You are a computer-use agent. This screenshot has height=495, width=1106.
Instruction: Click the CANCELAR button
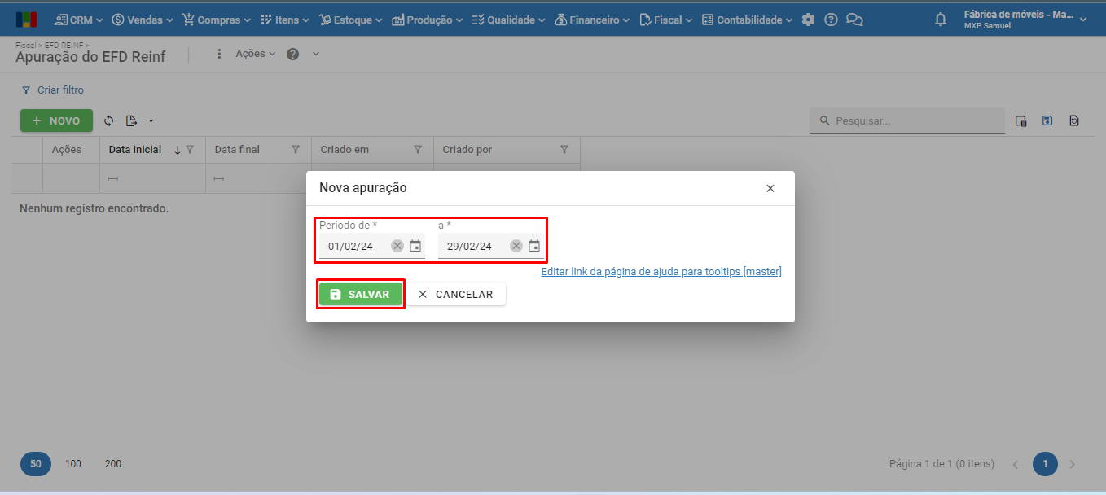coord(456,294)
